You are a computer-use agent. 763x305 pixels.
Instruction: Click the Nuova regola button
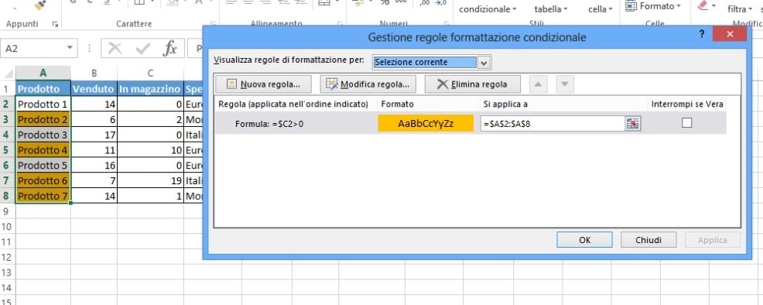[x=263, y=84]
